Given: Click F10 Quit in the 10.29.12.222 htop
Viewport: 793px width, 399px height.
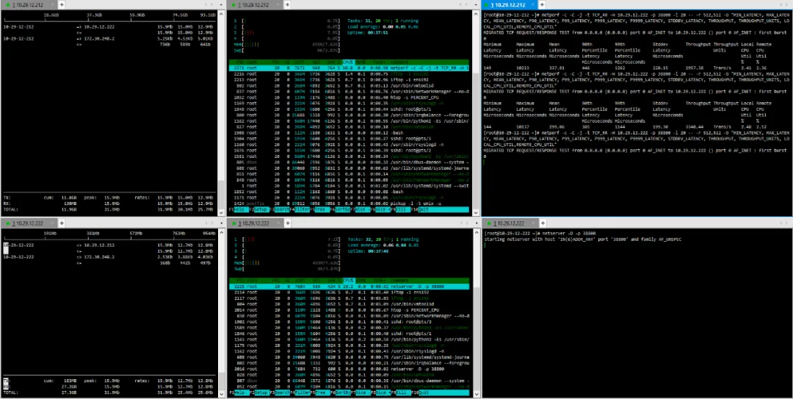Looking at the screenshot, I should pos(440,392).
